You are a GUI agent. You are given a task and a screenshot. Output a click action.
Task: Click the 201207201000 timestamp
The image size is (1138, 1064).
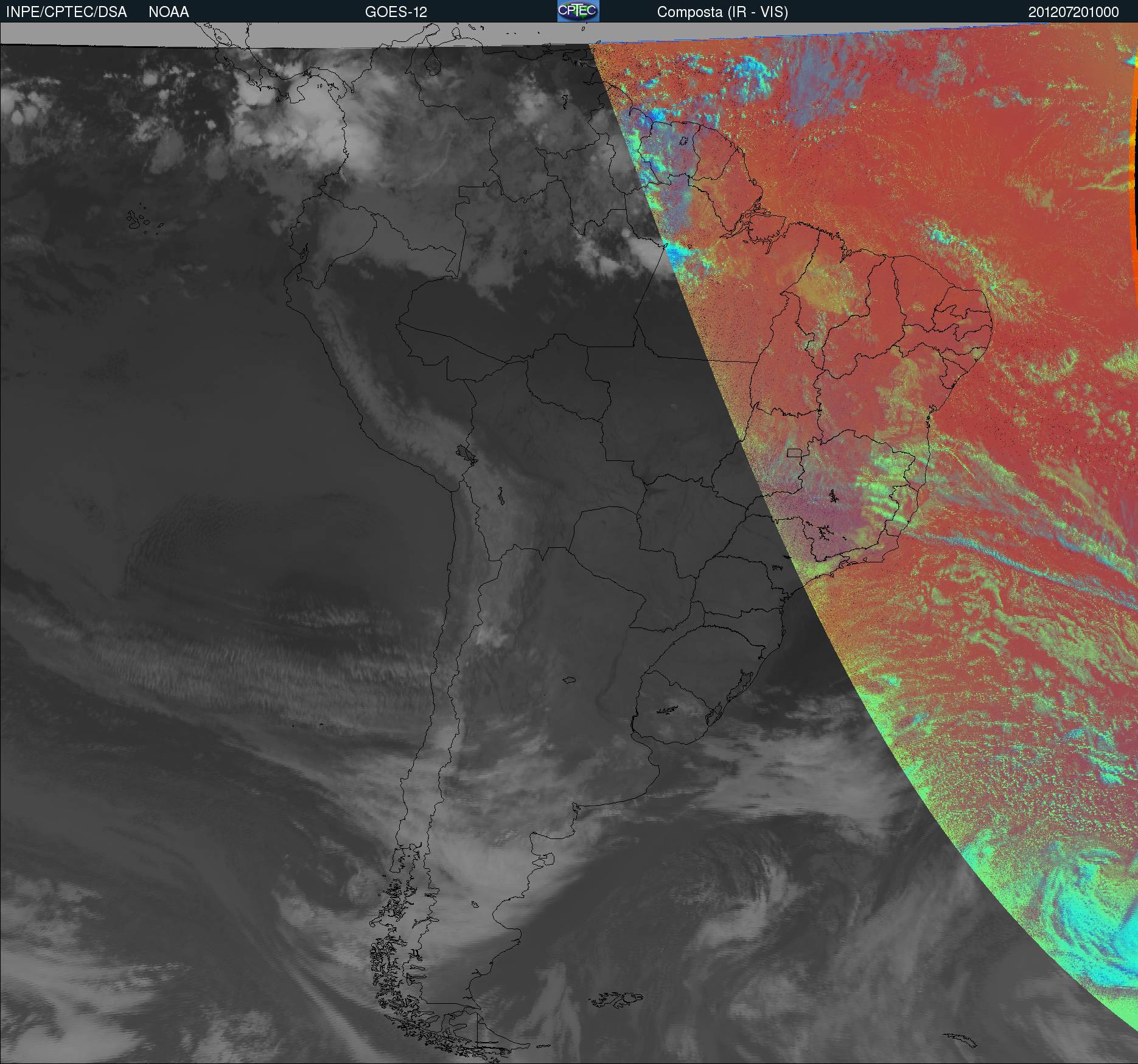coord(1073,12)
